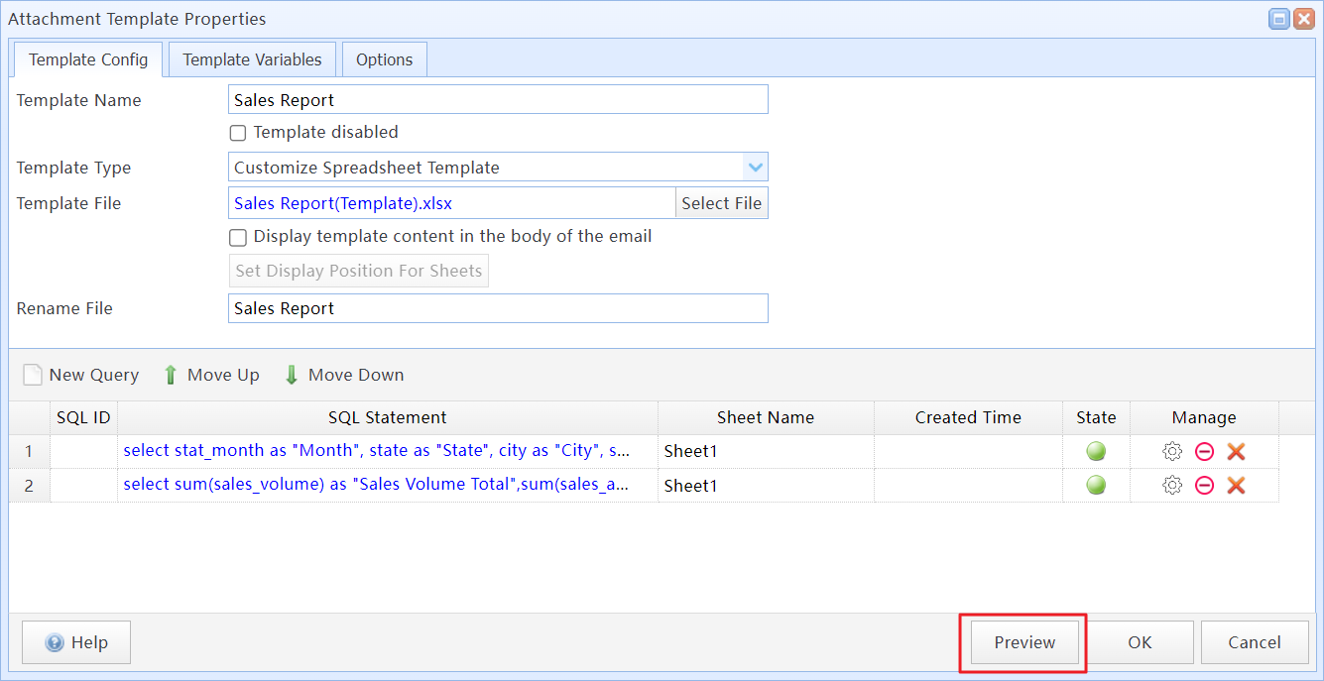Click the Move Down green arrow
This screenshot has width=1324, height=681.
(292, 375)
